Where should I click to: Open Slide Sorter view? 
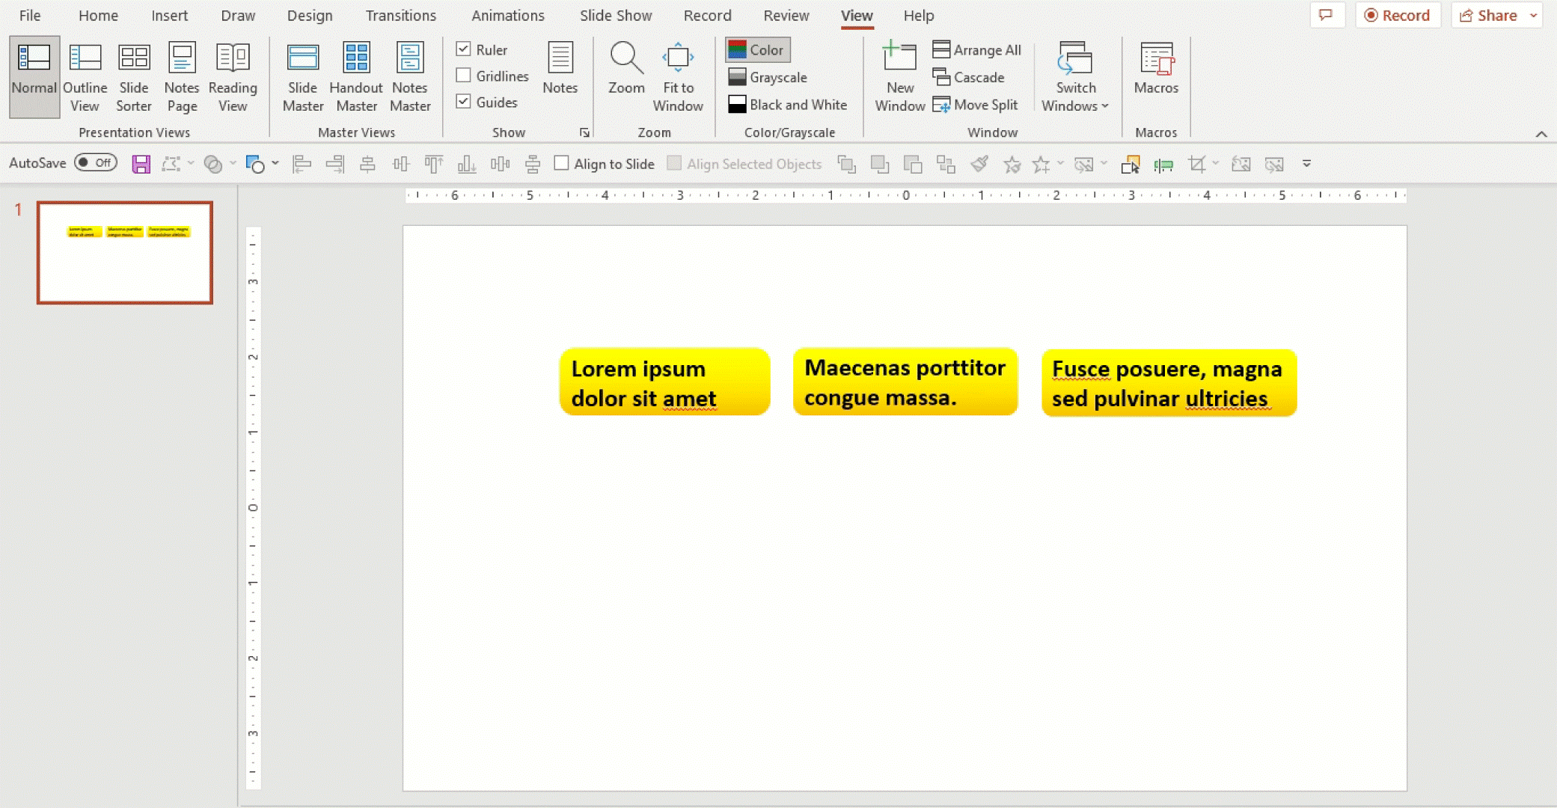coord(134,76)
